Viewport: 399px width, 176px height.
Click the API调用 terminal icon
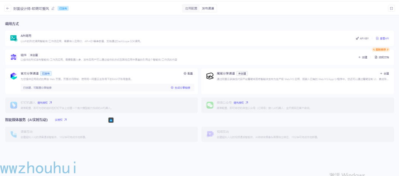tap(14, 38)
